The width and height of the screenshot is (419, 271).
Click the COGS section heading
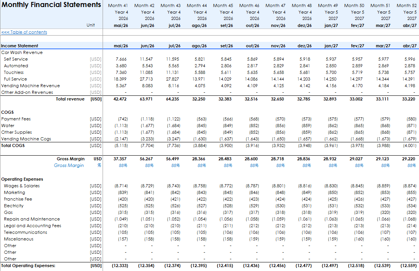point(7,112)
